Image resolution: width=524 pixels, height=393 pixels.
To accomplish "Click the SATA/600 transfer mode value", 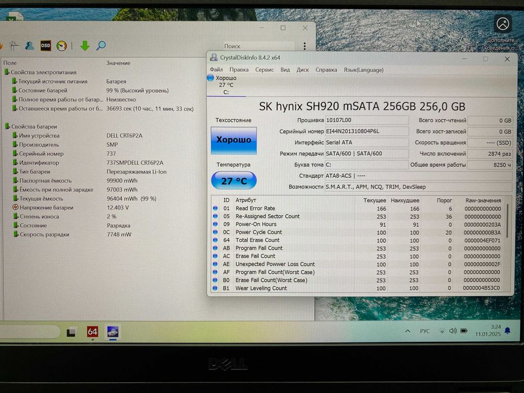I will (367, 154).
